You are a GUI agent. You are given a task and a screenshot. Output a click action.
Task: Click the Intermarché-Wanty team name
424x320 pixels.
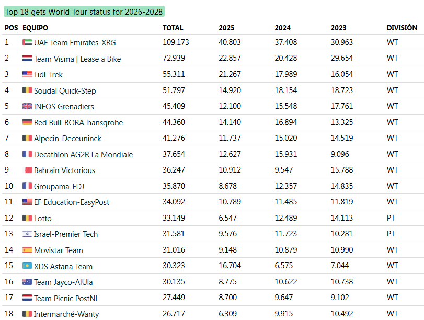(x=66, y=314)
